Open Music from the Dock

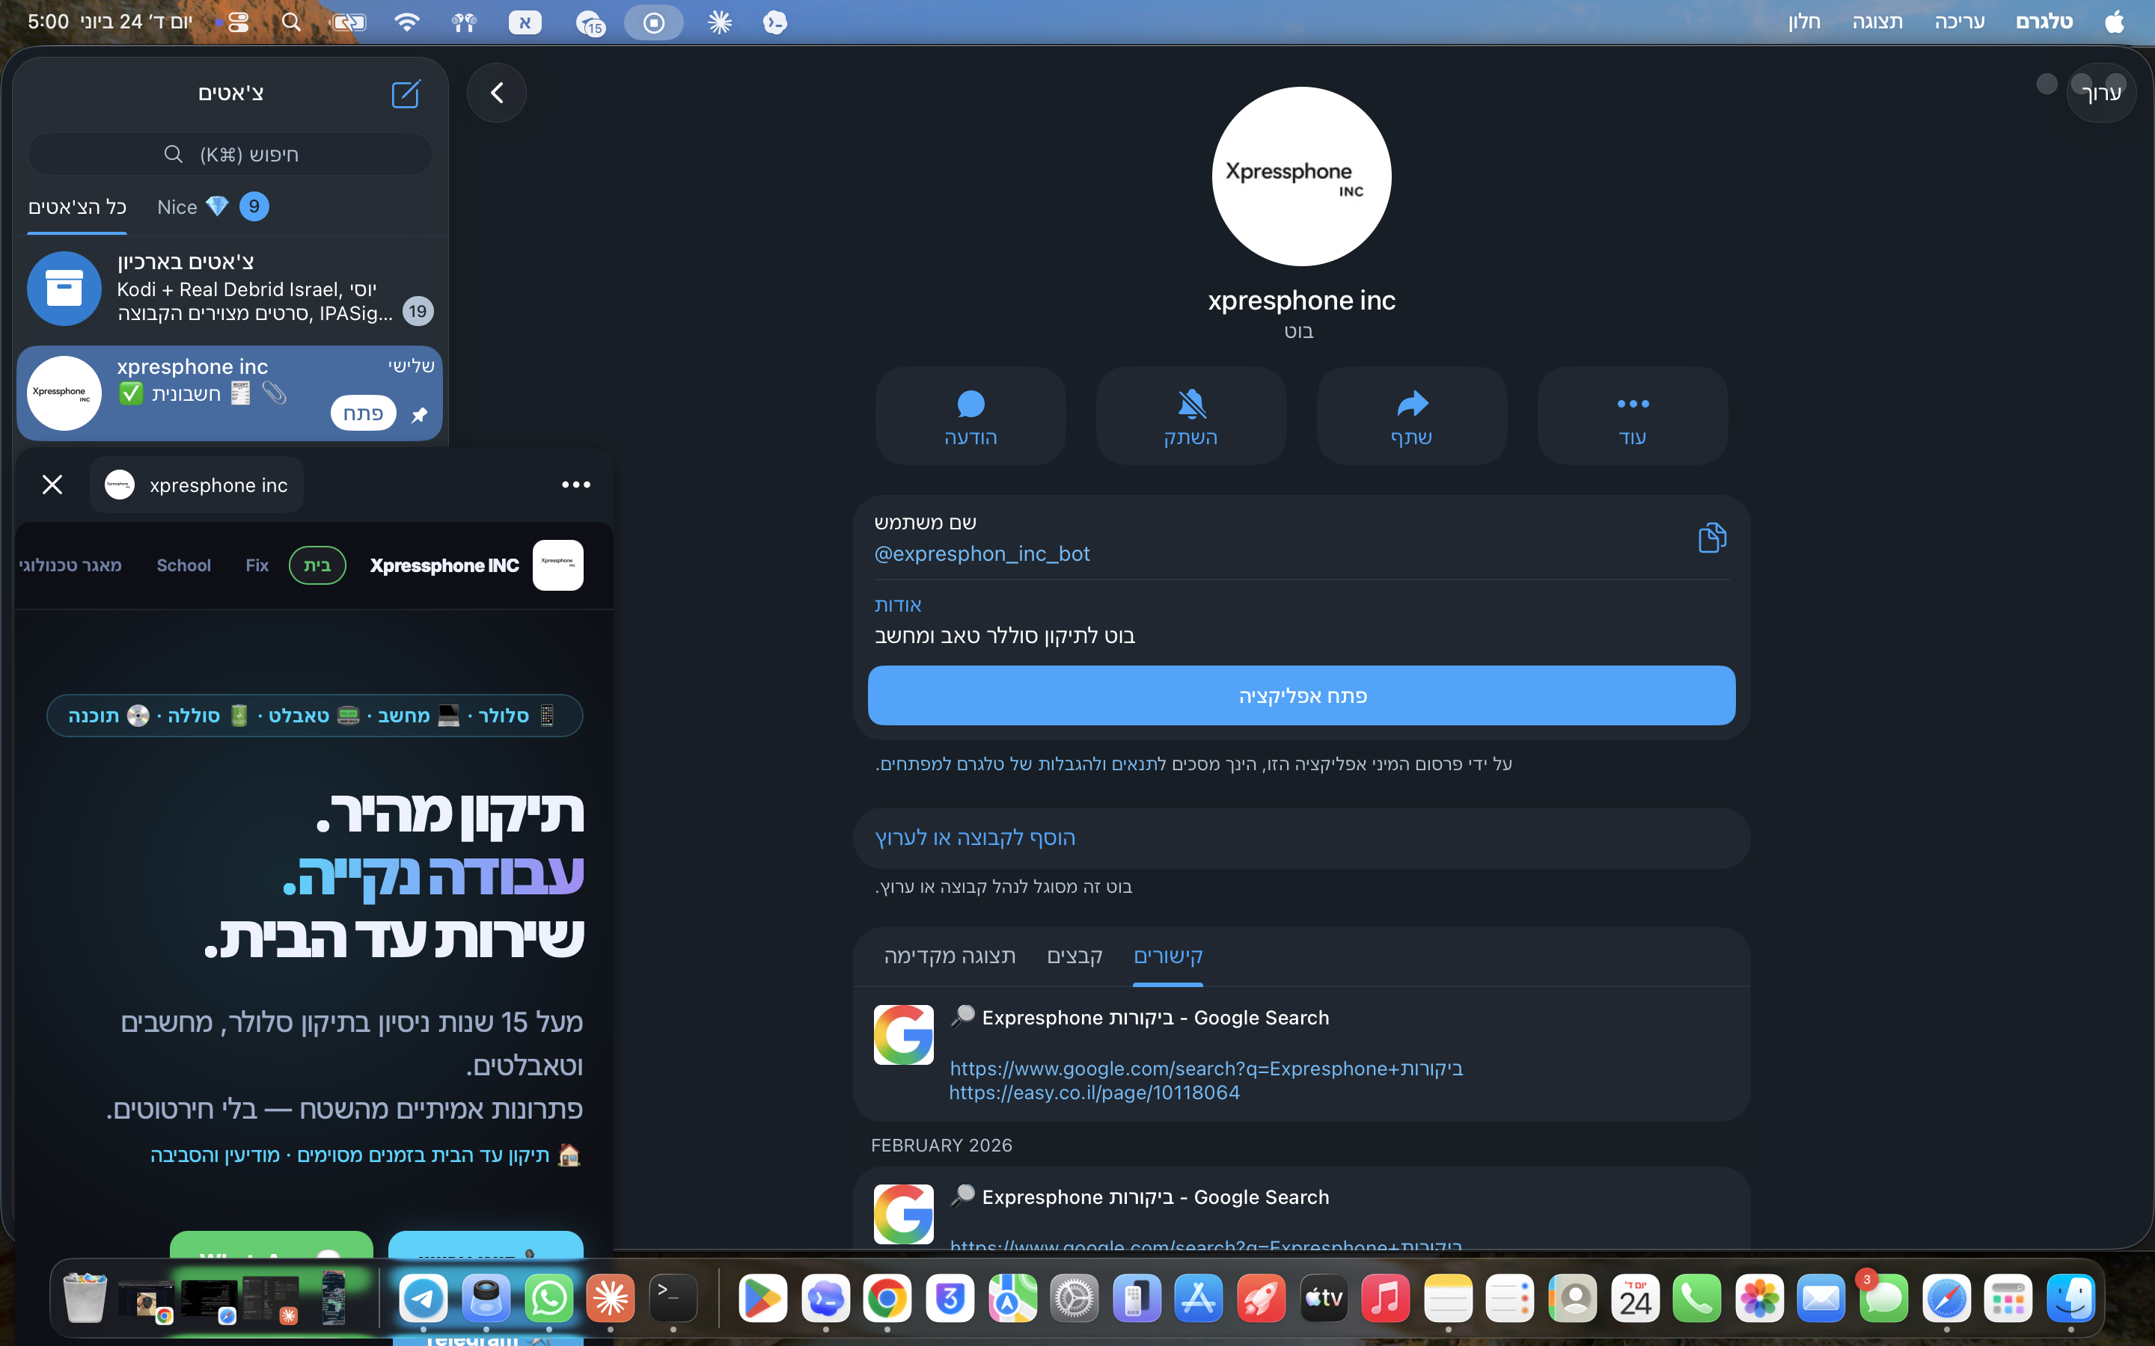(x=1386, y=1299)
